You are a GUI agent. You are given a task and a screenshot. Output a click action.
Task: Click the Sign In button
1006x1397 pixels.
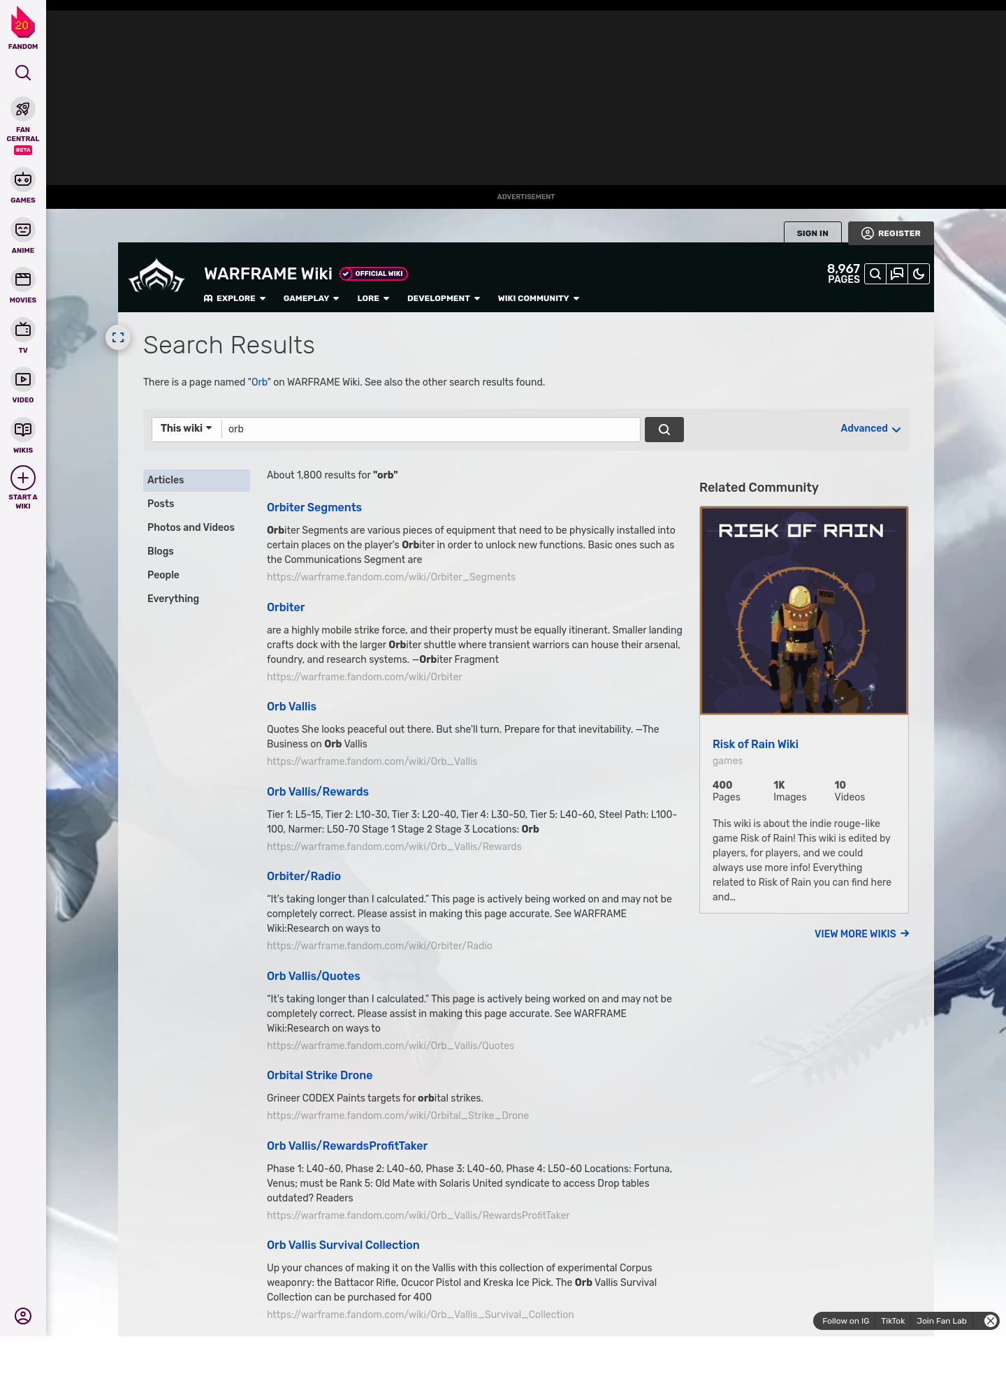[x=812, y=233]
